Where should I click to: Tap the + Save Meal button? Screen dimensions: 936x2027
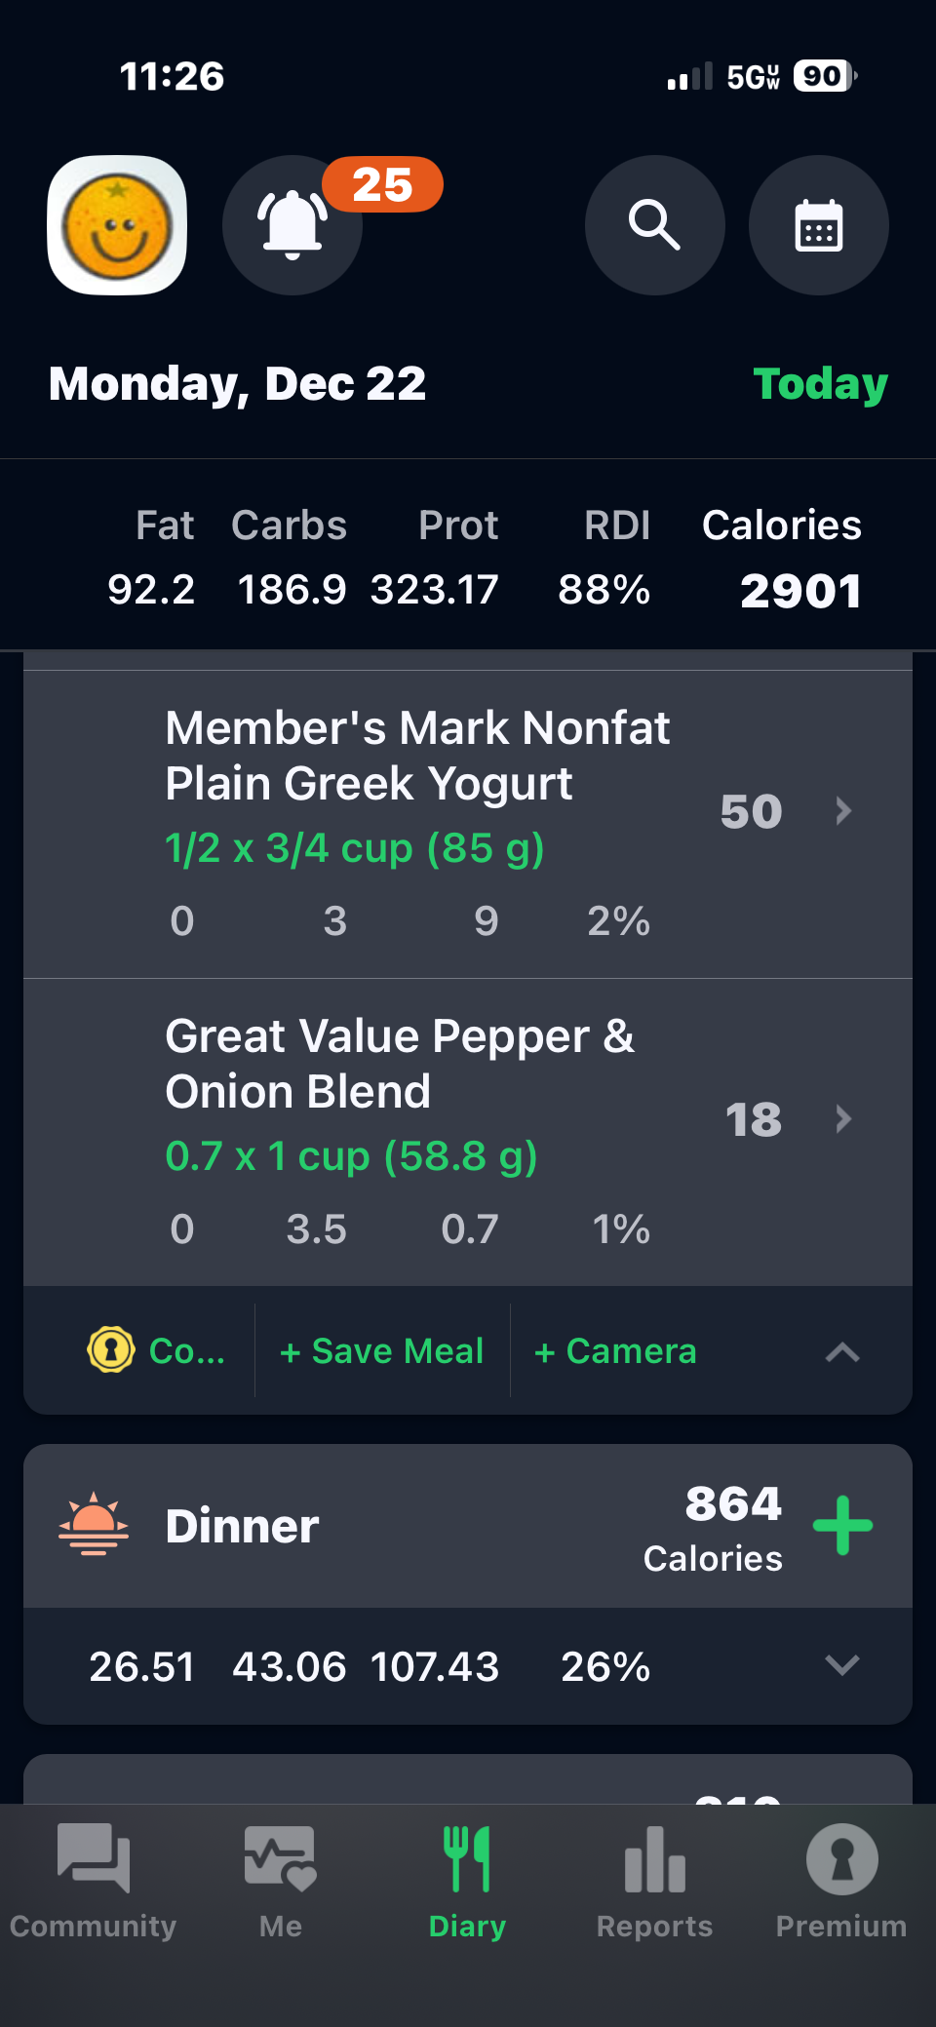coord(382,1351)
